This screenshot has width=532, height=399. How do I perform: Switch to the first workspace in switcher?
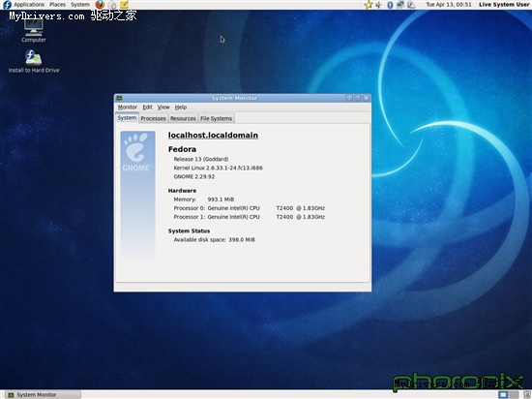pyautogui.click(x=503, y=394)
